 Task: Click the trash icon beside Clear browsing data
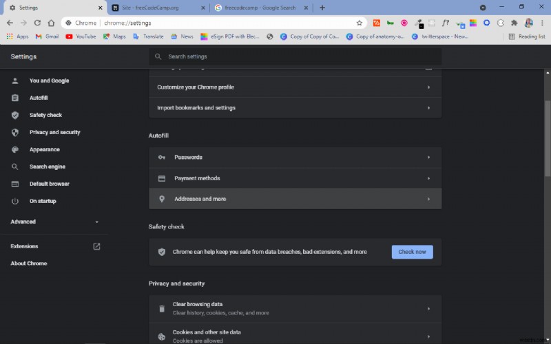(x=162, y=309)
